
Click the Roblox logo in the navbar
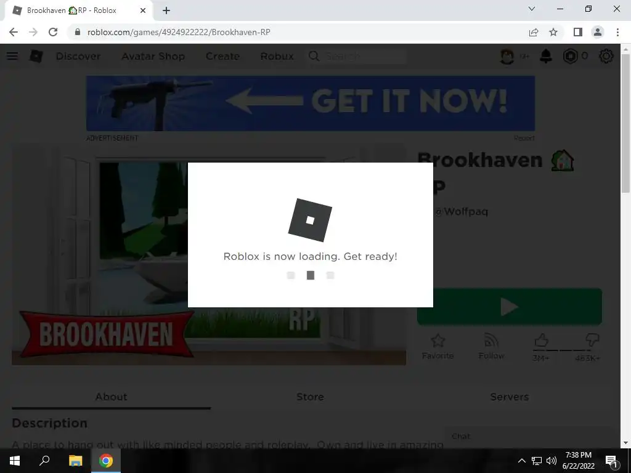(36, 56)
